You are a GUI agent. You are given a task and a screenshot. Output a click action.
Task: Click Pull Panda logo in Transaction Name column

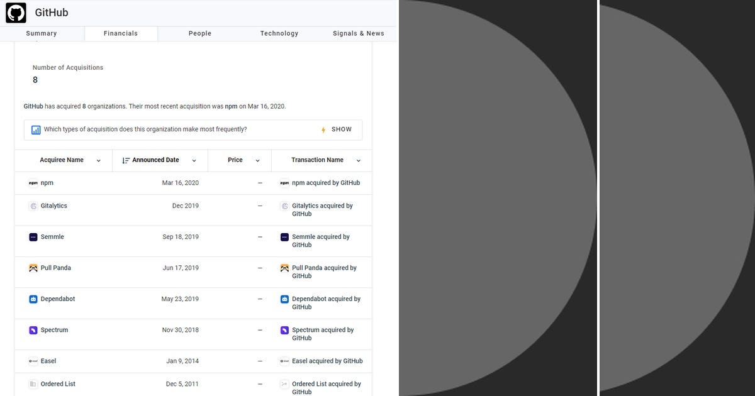pos(284,268)
